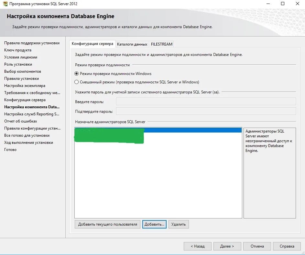Click the step Отчет об ошибках
Image resolution: width=305 pixels, height=255 pixels.
point(21,121)
